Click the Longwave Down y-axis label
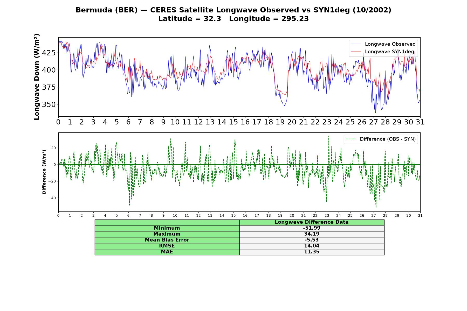This screenshot has height=311, width=467. point(37,77)
